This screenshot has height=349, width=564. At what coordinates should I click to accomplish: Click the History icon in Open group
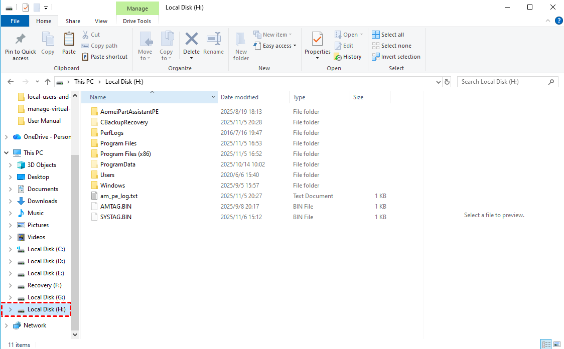pyautogui.click(x=338, y=57)
